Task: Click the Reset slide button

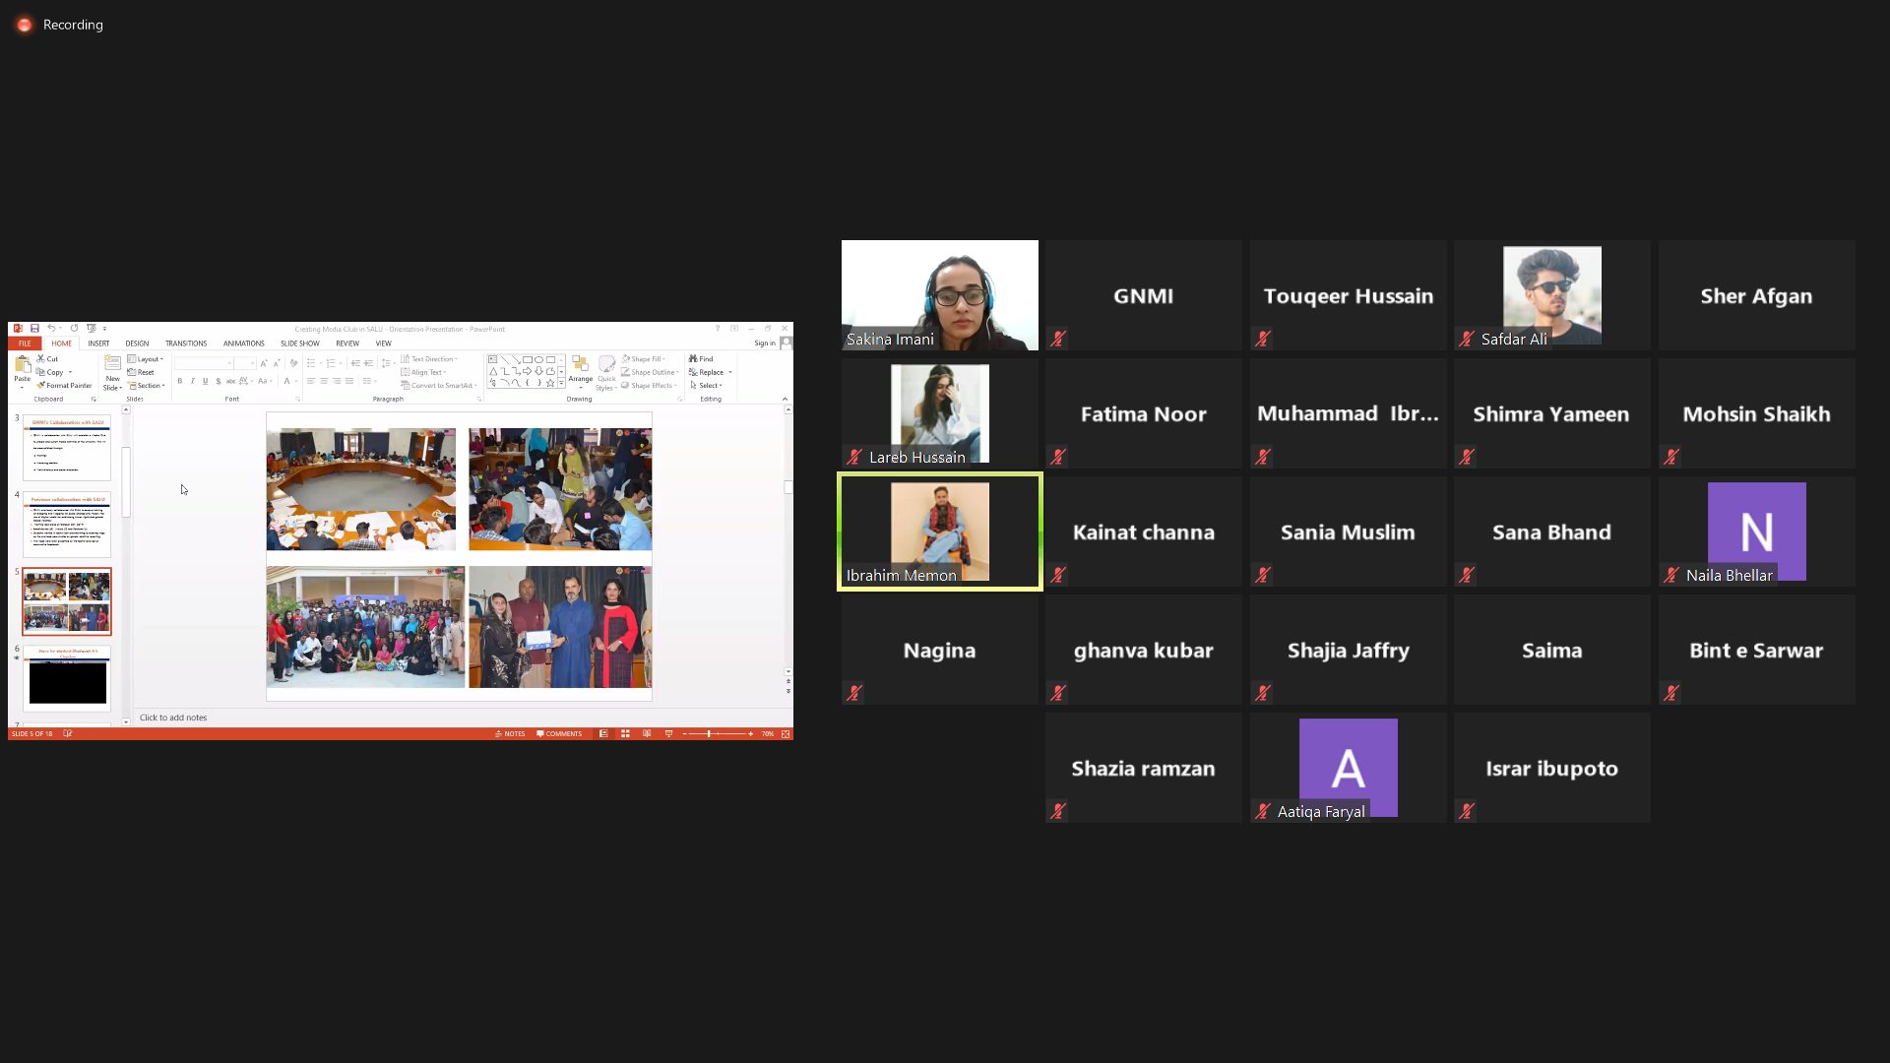Action: [x=144, y=373]
